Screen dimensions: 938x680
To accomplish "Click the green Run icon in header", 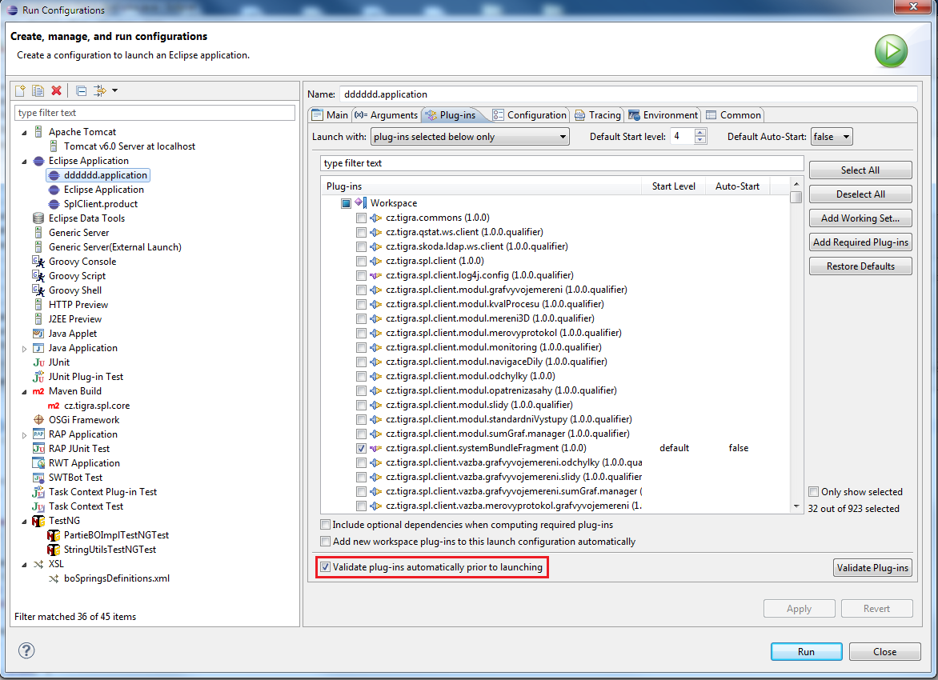I will 891,51.
